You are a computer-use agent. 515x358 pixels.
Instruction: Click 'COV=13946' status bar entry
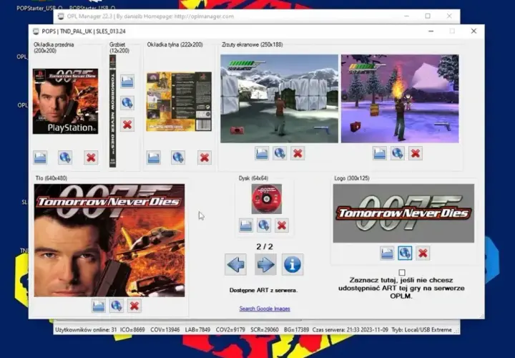click(x=165, y=329)
